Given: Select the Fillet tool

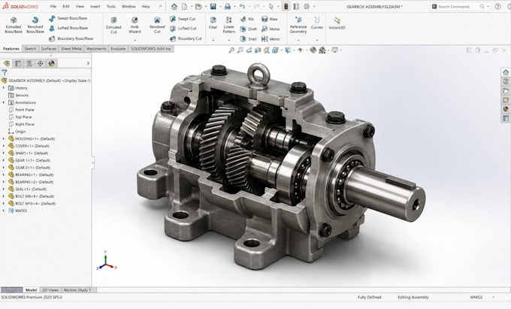Looking at the screenshot, I should click(213, 23).
